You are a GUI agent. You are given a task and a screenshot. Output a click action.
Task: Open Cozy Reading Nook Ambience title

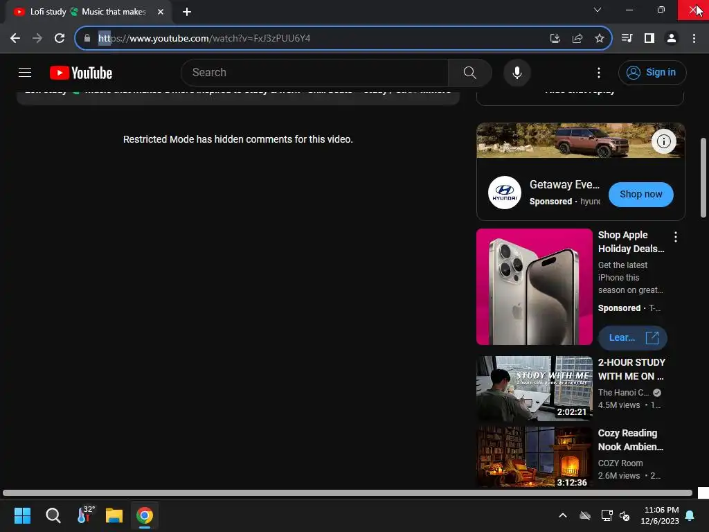point(630,440)
